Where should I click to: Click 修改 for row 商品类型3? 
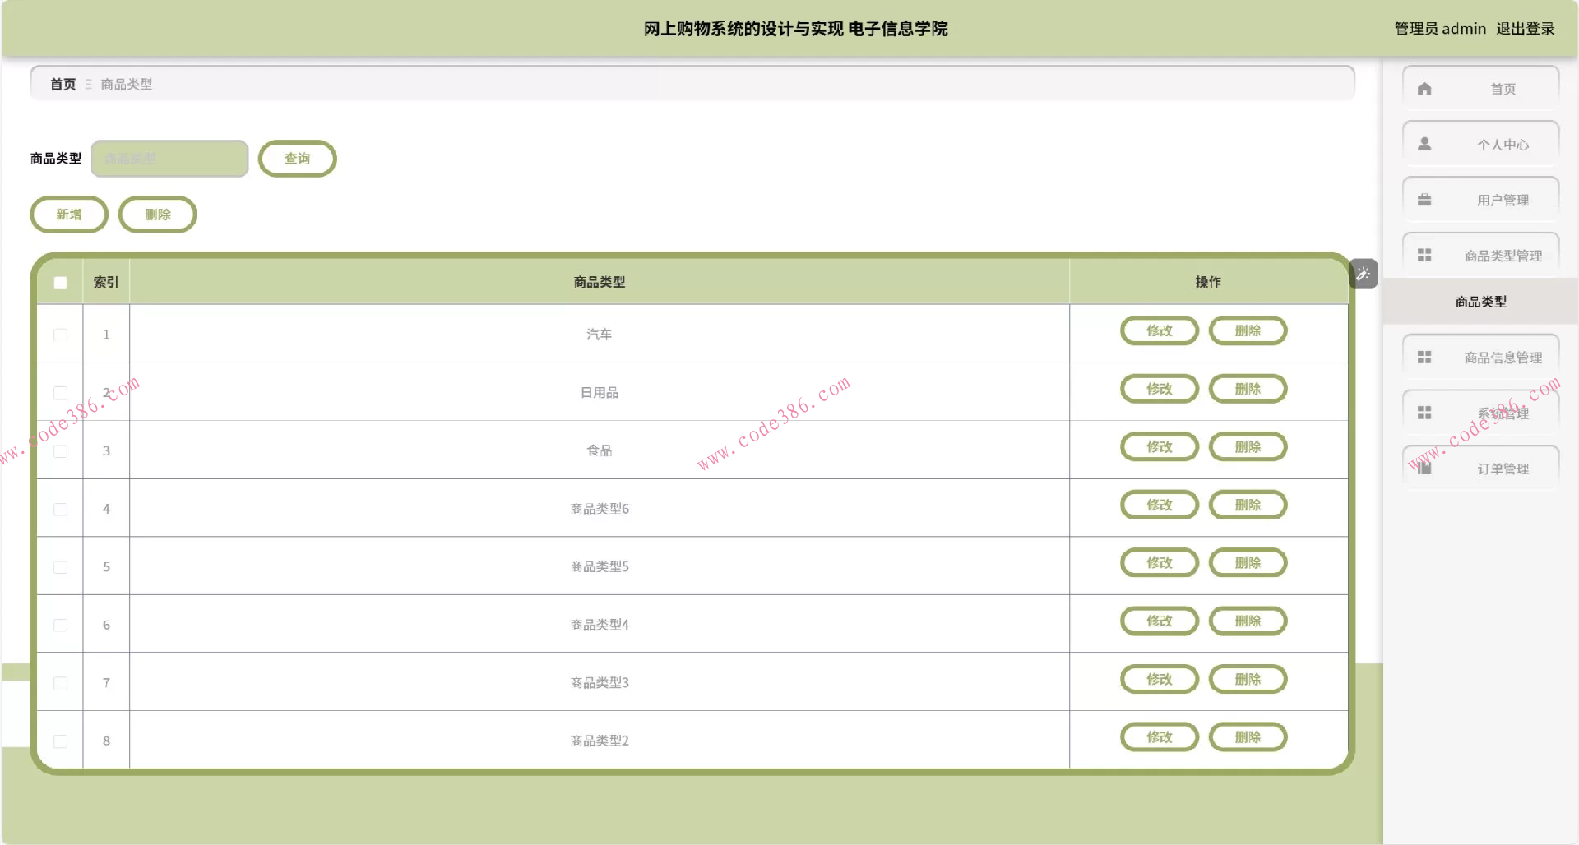pyautogui.click(x=1160, y=679)
